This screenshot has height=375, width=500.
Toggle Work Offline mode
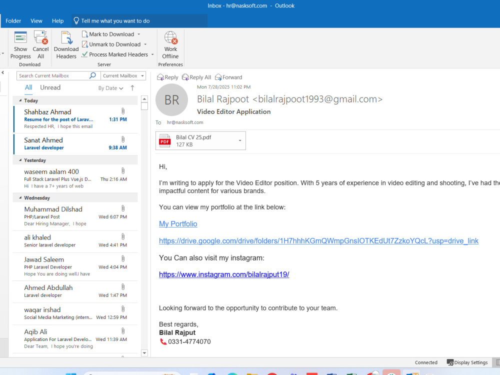tap(170, 45)
